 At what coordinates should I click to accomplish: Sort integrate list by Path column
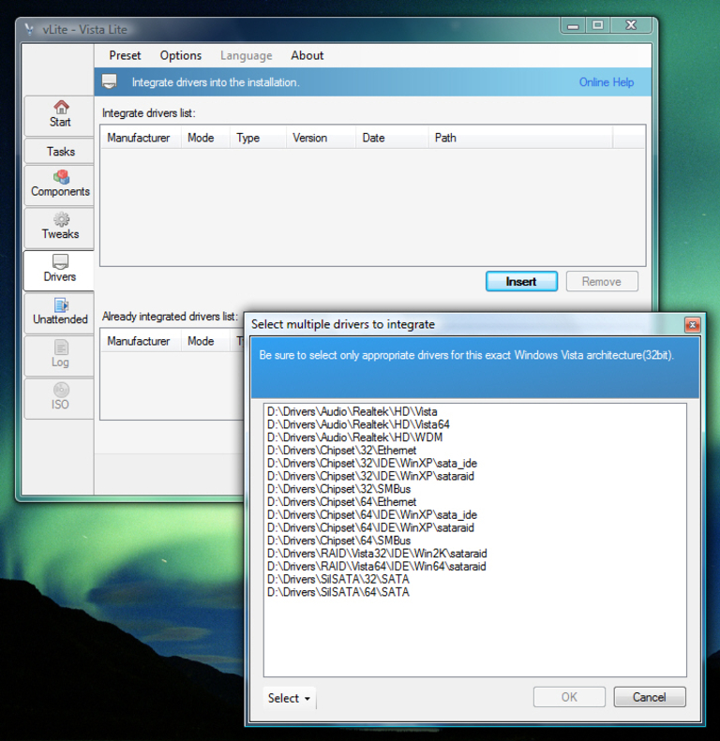pyautogui.click(x=520, y=138)
